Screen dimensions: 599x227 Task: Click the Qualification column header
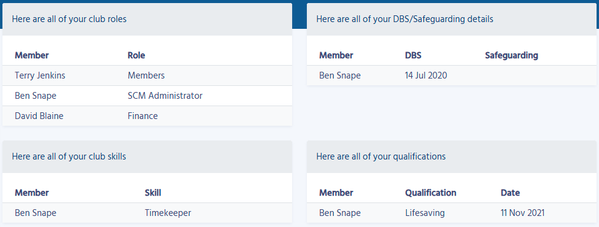[x=431, y=193]
